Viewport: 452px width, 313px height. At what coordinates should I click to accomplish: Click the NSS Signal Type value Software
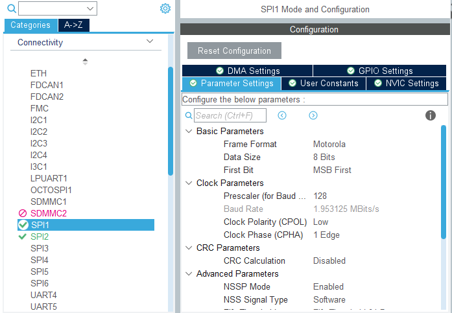[329, 300]
